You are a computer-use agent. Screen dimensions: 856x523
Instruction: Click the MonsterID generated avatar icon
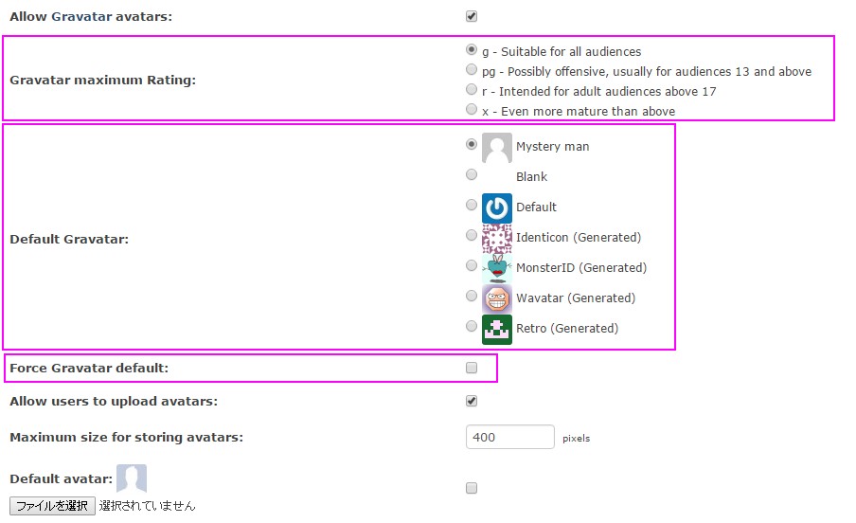(497, 268)
